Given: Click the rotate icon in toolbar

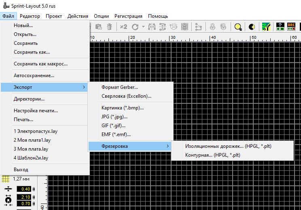Looking at the screenshot, I should 135,27.
